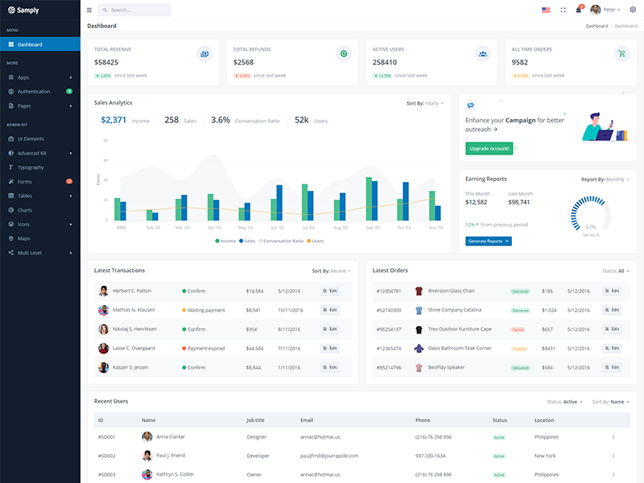Edit Herbert C. Patton's transaction

[x=330, y=291]
